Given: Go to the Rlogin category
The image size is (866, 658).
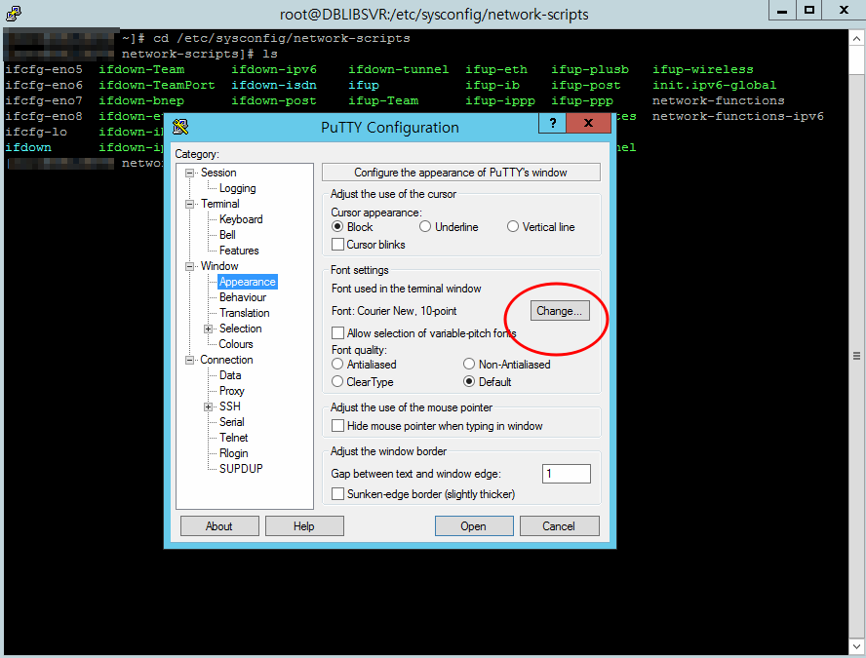Looking at the screenshot, I should [233, 453].
